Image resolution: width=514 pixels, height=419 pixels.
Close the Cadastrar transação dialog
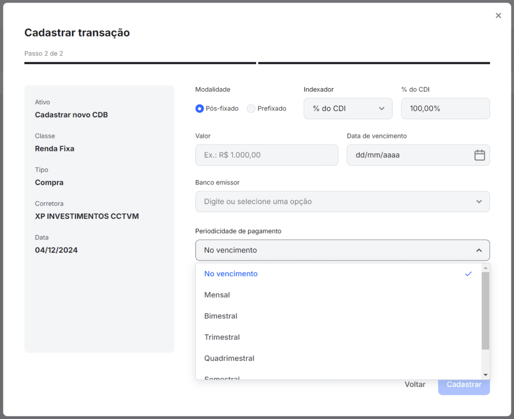[x=498, y=16]
